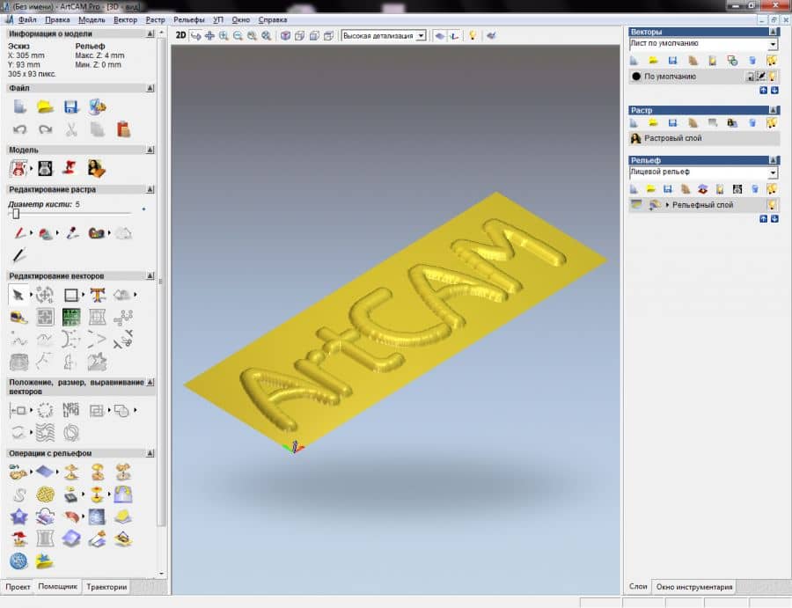This screenshot has width=792, height=608.
Task: Toggle all-layers lightbulb in the Растр panel
Action: tap(771, 122)
